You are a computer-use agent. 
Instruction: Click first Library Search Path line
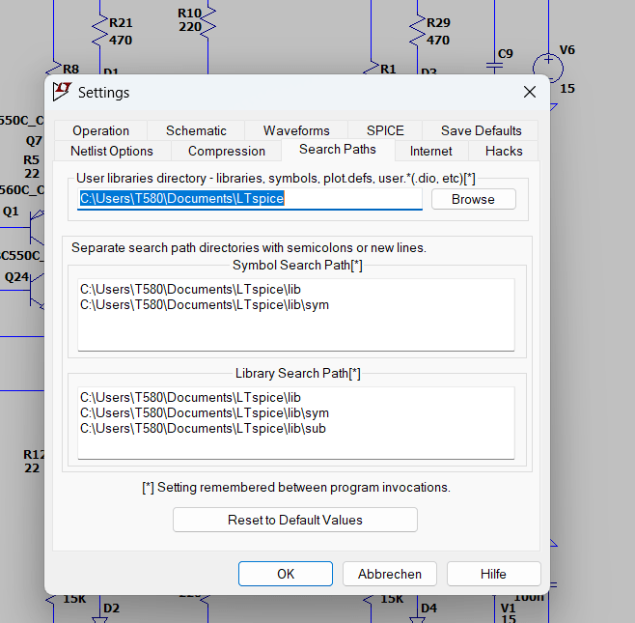(x=190, y=398)
